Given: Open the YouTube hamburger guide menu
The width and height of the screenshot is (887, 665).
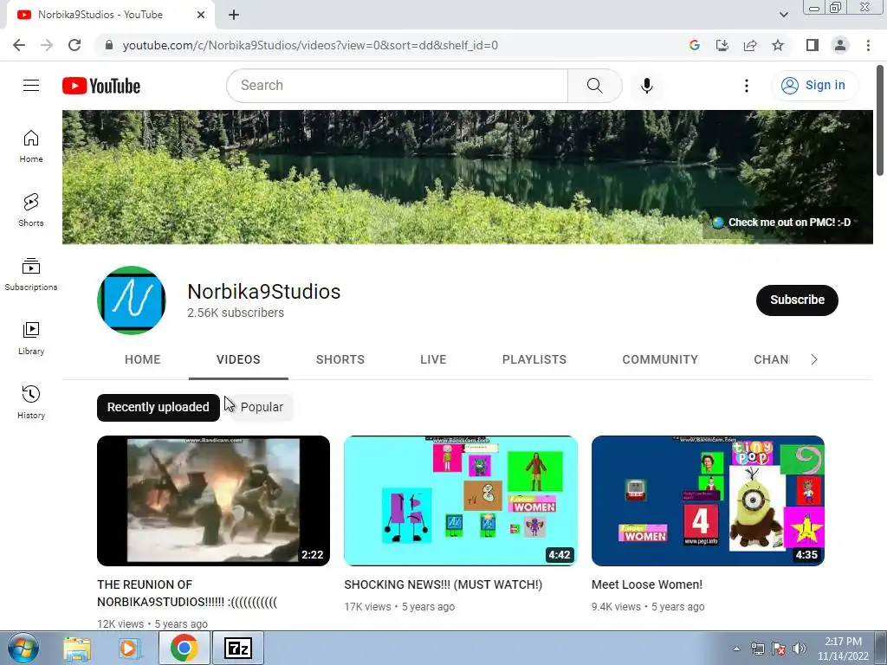Looking at the screenshot, I should coord(31,86).
